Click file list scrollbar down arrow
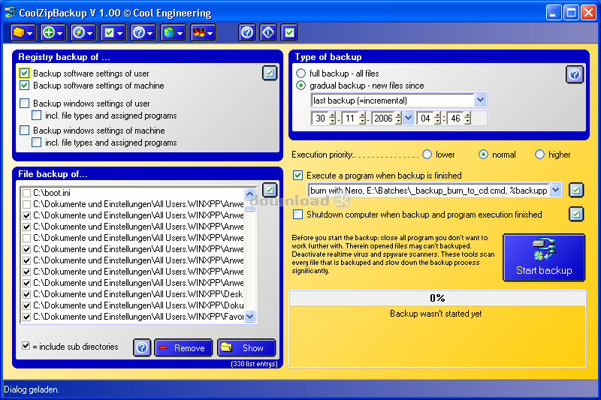The width and height of the screenshot is (601, 400). [x=250, y=317]
